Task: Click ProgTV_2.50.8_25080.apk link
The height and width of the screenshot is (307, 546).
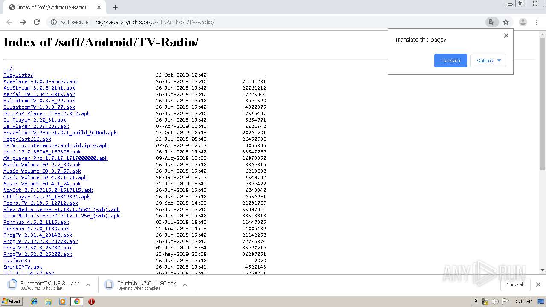Action: [x=38, y=248]
